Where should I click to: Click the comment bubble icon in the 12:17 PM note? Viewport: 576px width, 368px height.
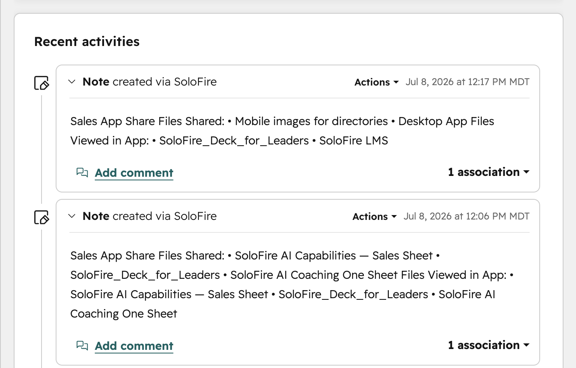click(82, 173)
